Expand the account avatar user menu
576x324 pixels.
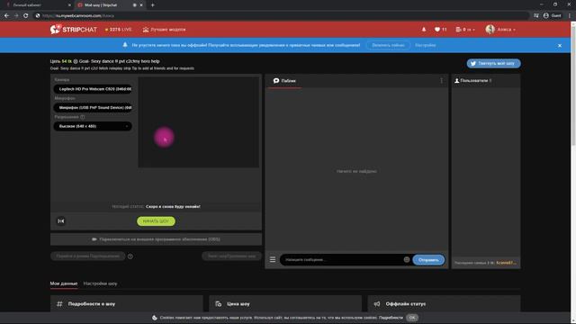(500, 30)
